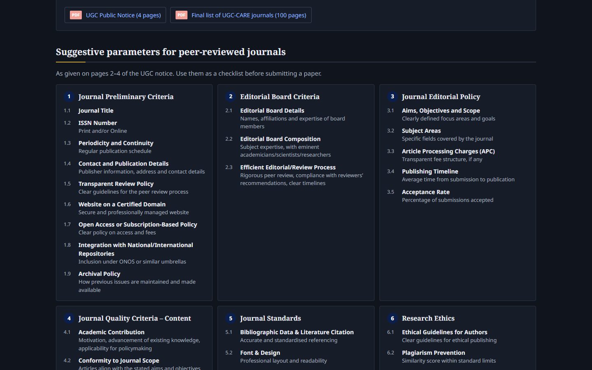This screenshot has width=592, height=370.
Task: Click the 'Research Ethics' card title
Action: tap(428, 318)
